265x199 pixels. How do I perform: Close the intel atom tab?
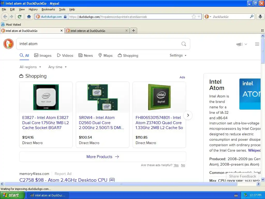click(x=62, y=31)
